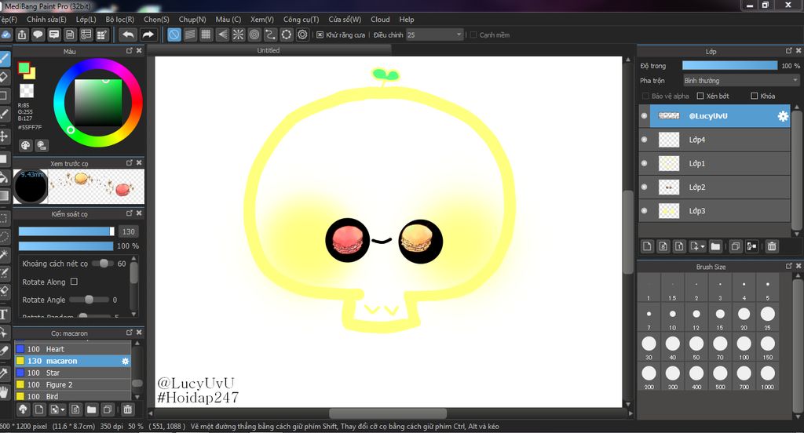The height and width of the screenshot is (433, 804).
Task: Open the Cloud menu
Action: coord(381,20)
